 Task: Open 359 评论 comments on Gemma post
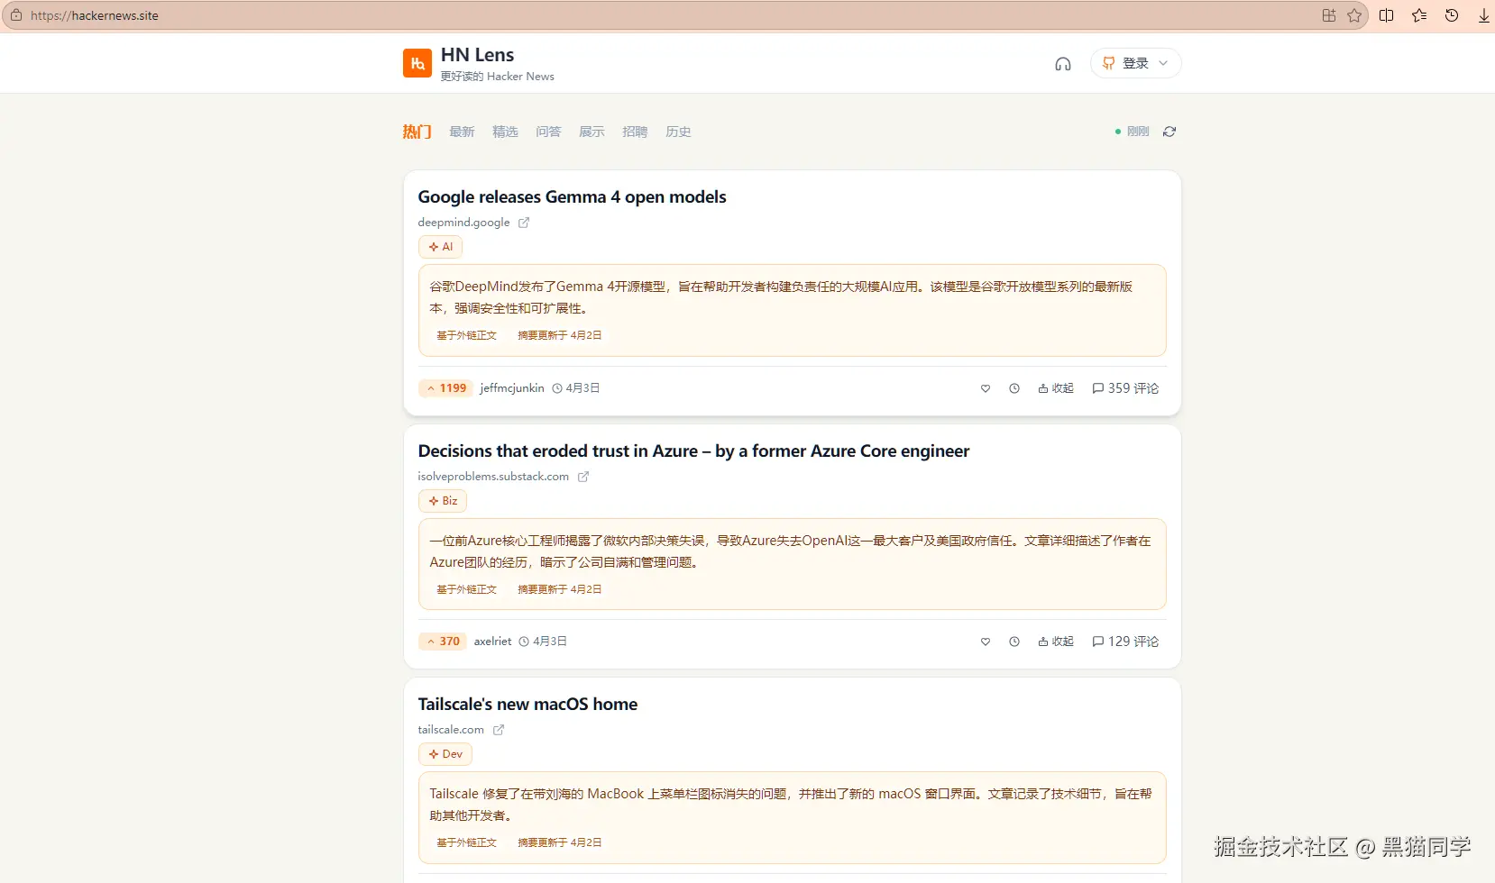point(1125,388)
